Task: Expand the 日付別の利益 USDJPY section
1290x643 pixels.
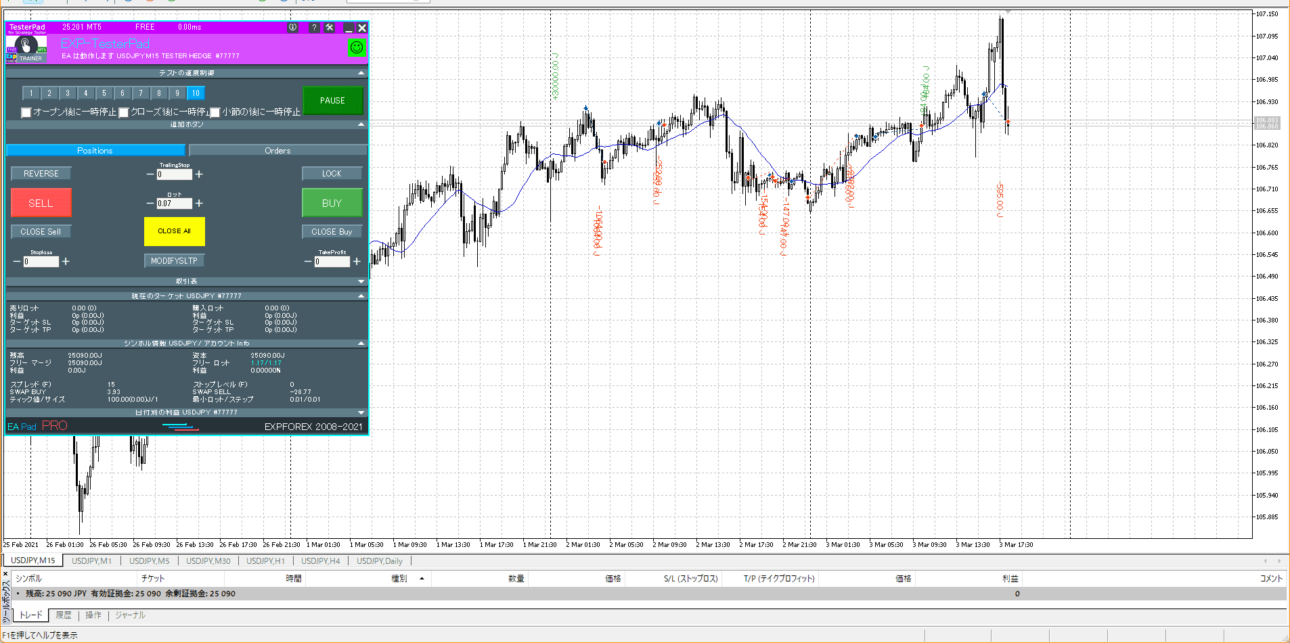Action: [361, 412]
